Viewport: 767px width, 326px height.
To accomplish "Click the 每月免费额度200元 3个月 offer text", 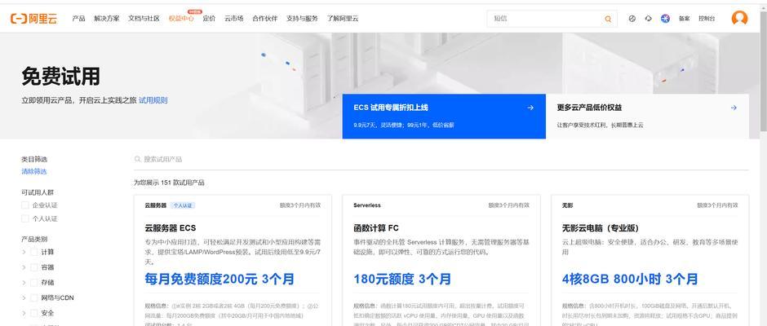I will 219,279.
